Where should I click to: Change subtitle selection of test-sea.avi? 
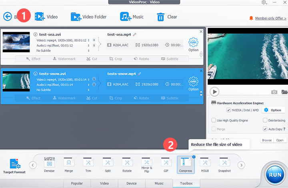(x=88, y=50)
